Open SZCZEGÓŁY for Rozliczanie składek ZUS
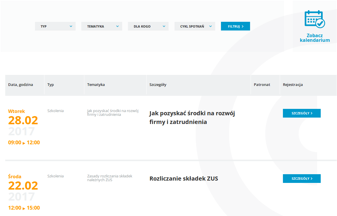 coord(302,179)
